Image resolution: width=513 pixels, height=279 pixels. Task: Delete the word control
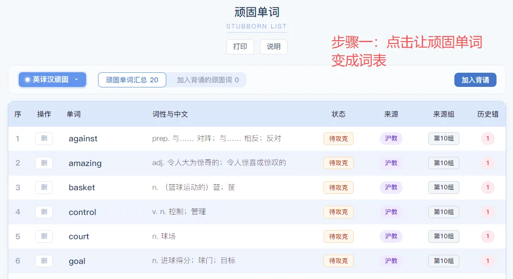(x=44, y=212)
